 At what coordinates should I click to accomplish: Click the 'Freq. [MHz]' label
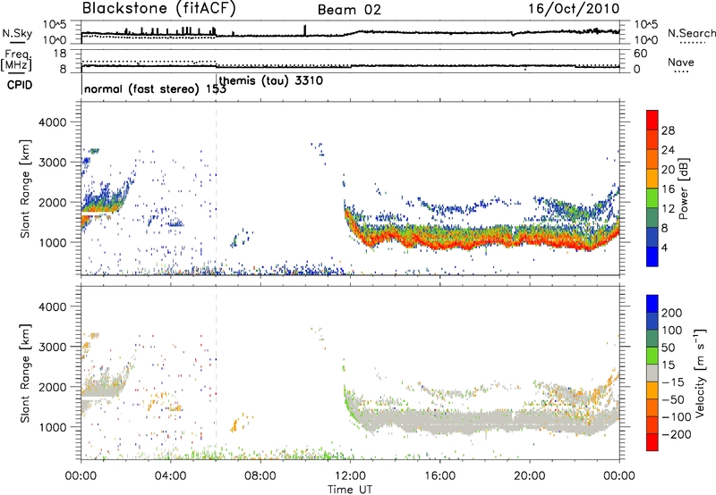tap(16, 61)
